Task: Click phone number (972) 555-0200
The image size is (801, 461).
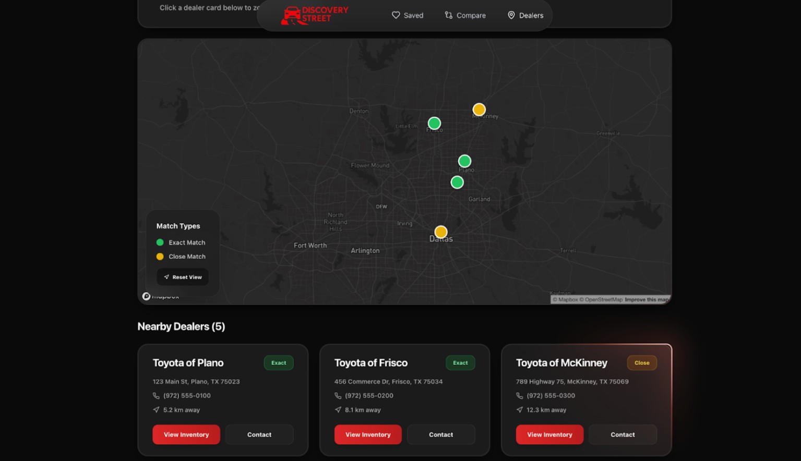Action: pyautogui.click(x=369, y=396)
